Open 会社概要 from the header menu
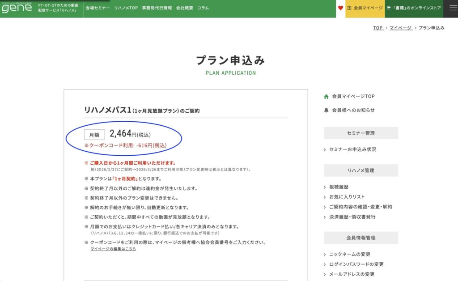This screenshot has height=281, width=458. click(x=184, y=8)
